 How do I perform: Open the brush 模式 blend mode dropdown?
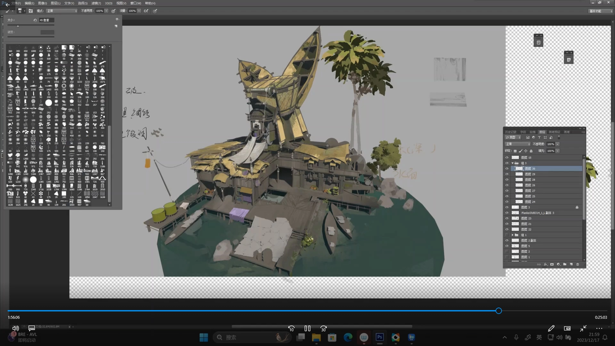click(62, 11)
